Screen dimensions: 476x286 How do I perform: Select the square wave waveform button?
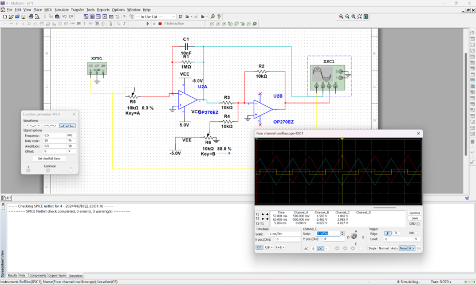click(67, 126)
